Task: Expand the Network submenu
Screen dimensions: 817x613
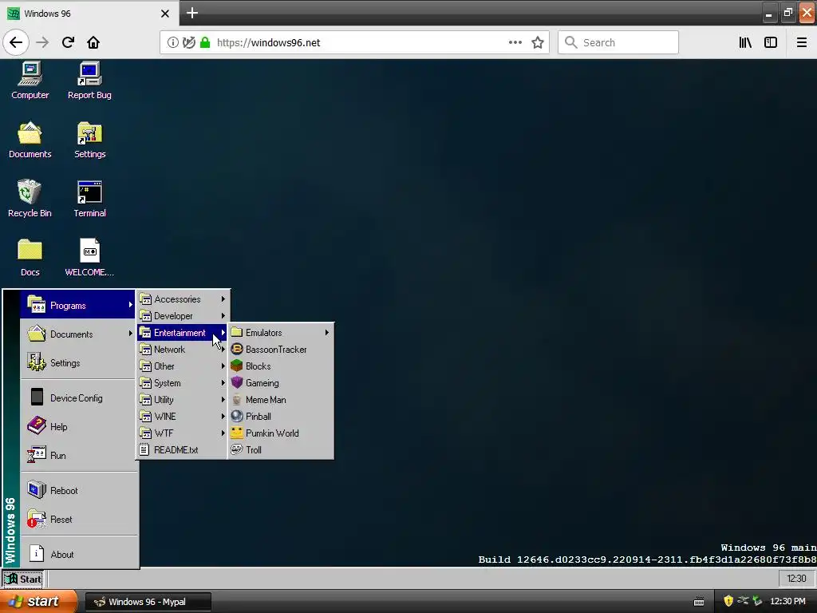Action: click(183, 350)
